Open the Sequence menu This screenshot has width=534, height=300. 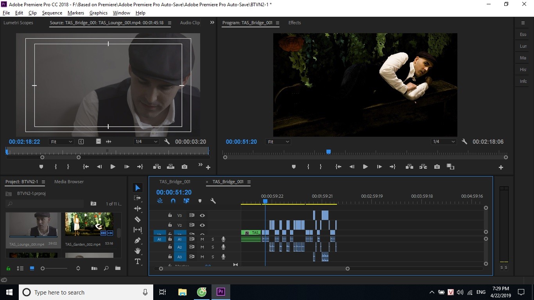[52, 13]
